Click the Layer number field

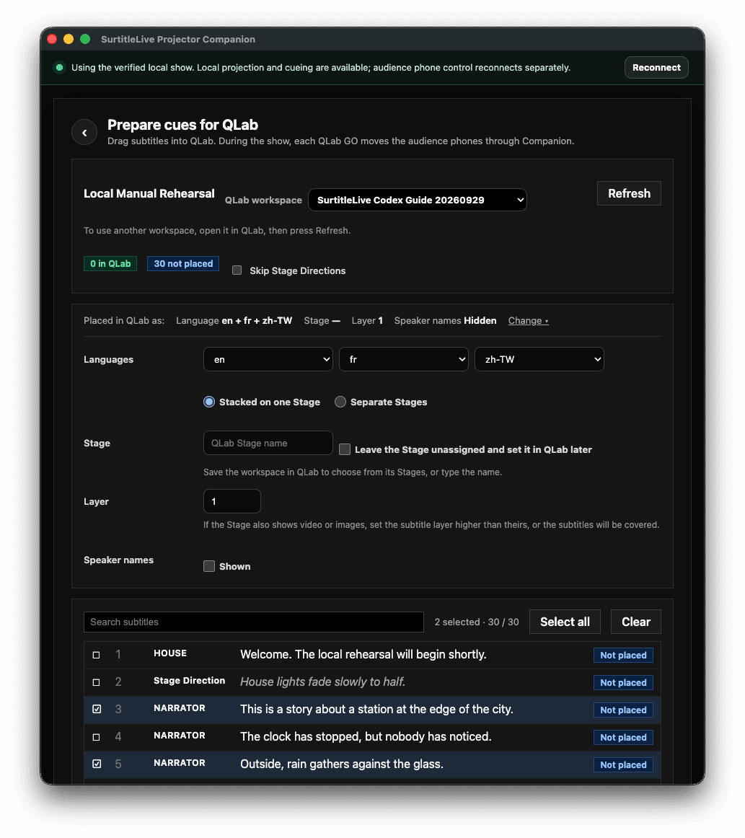pyautogui.click(x=232, y=501)
